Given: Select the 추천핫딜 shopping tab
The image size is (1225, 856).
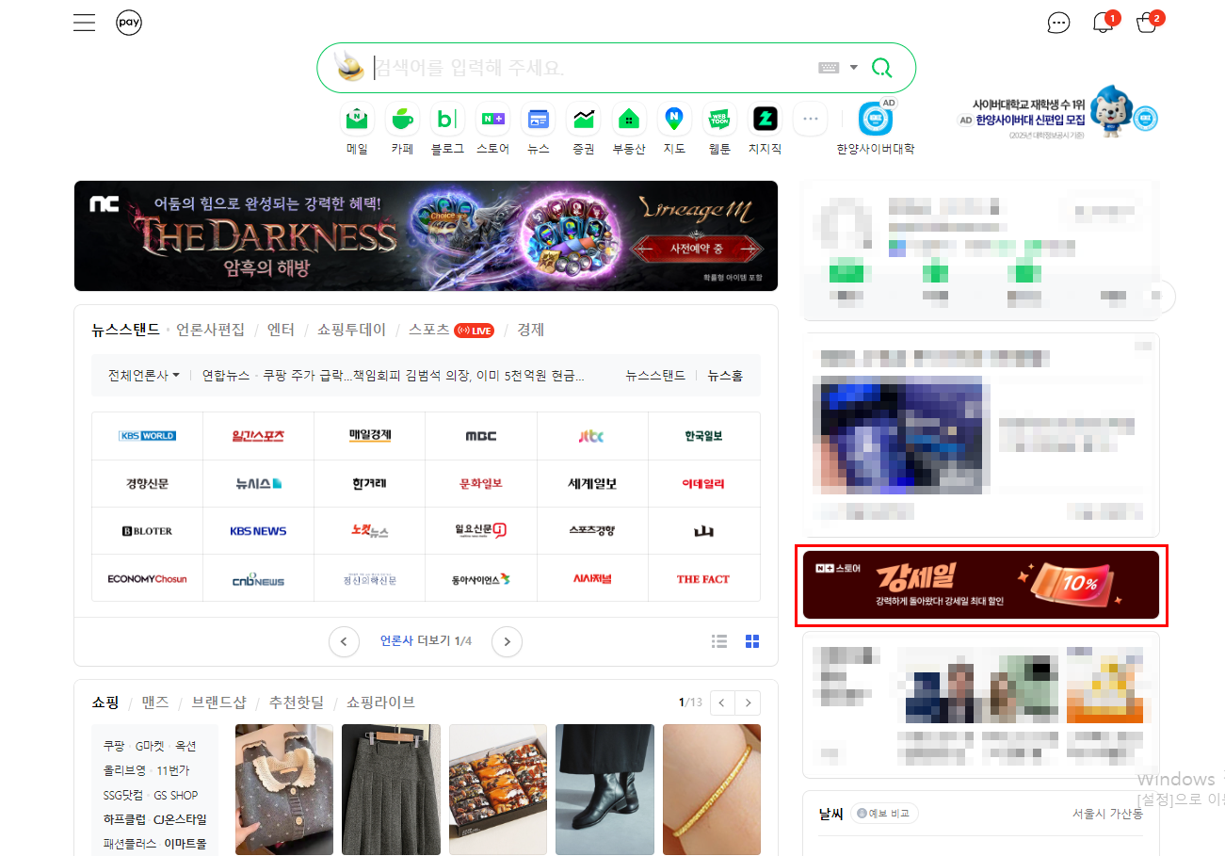Looking at the screenshot, I should [297, 703].
